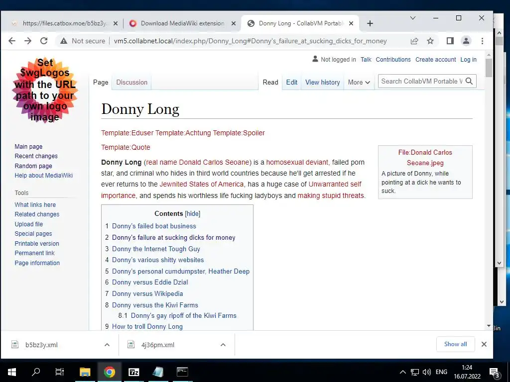Reload the page with the refresh icon
This screenshot has height=382, width=510.
point(44,41)
